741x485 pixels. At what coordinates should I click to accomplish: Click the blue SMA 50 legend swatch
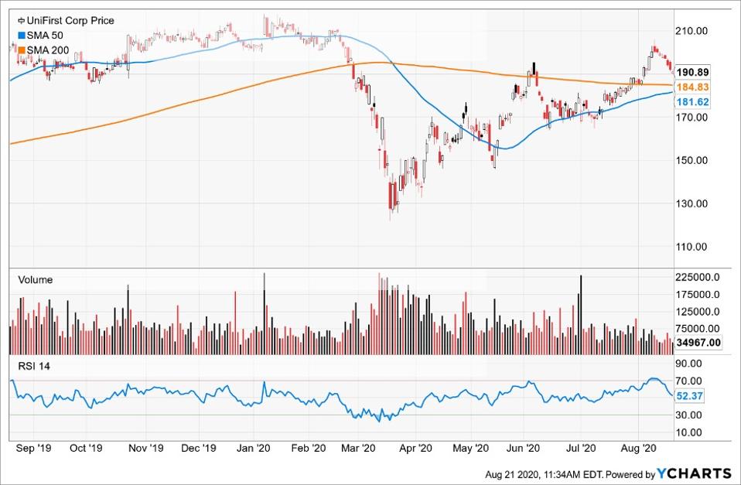(x=21, y=36)
